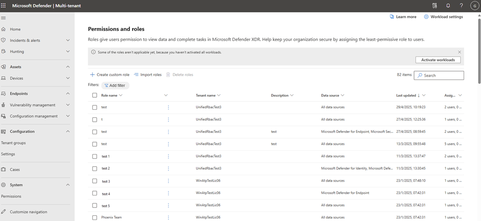Open Permissions under System

point(12,196)
